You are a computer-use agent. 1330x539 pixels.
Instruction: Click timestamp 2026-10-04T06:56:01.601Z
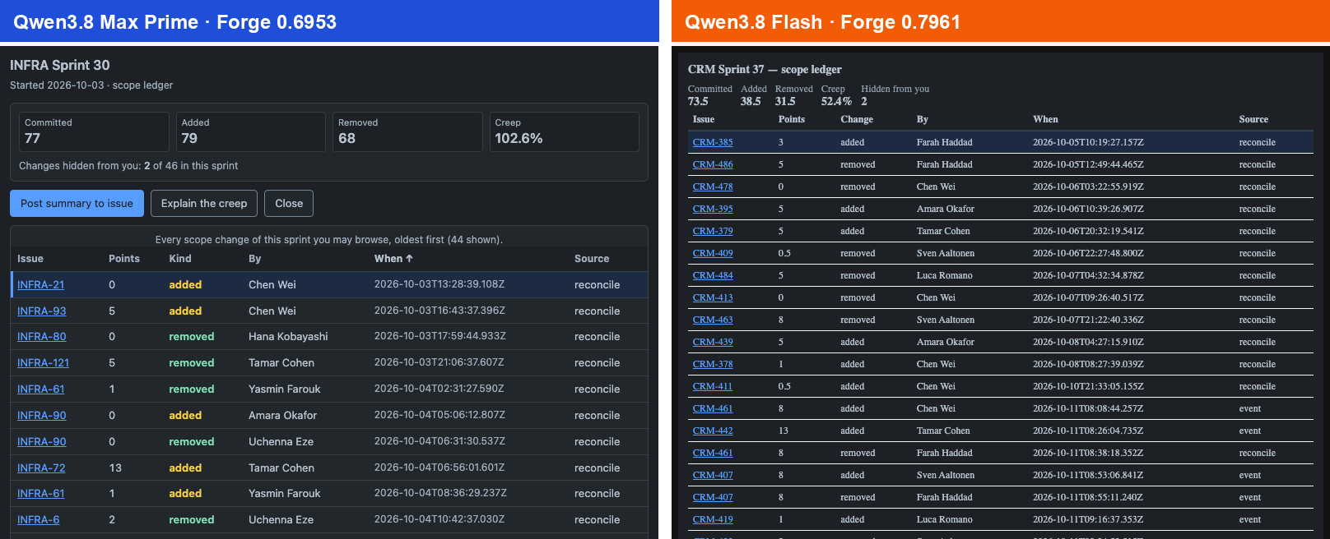click(x=439, y=468)
